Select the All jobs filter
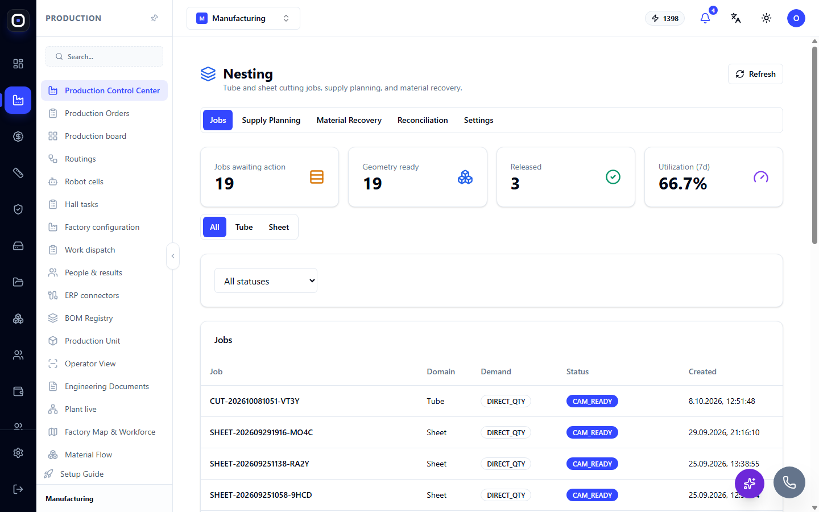The image size is (819, 512). click(214, 227)
